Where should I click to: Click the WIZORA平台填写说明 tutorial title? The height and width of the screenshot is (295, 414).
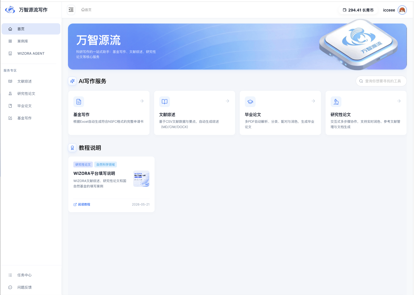click(94, 173)
